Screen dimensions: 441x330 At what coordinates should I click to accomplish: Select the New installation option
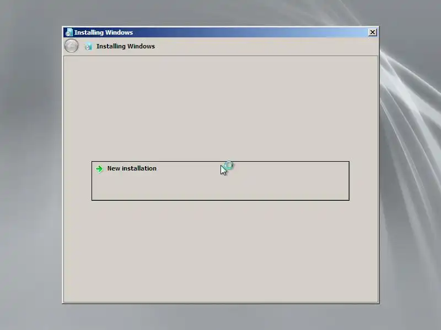click(220, 181)
